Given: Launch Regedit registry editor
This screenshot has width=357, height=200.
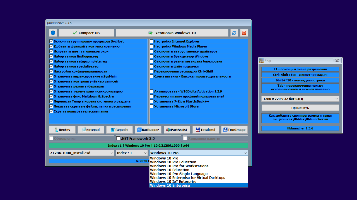Looking at the screenshot, I should point(119,130).
